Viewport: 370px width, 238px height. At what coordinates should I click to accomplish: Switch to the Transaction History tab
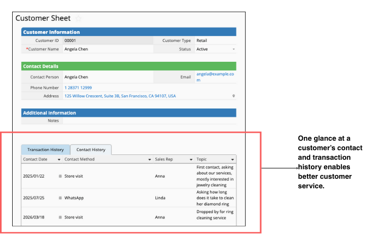(45, 150)
